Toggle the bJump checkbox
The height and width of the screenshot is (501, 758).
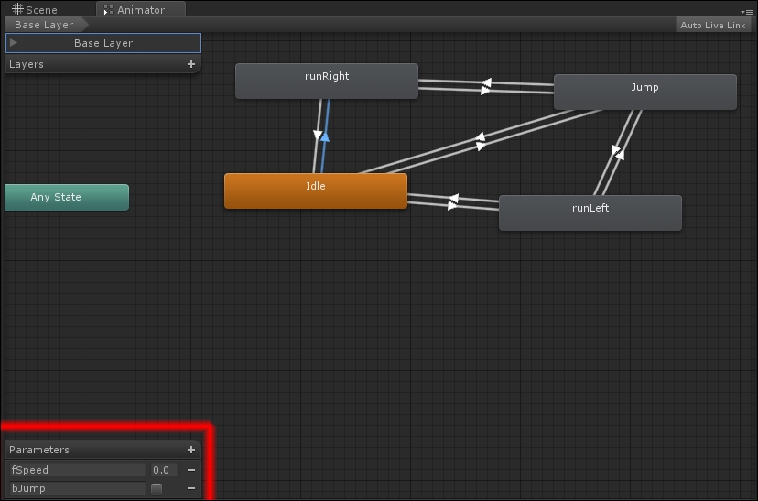[x=157, y=488]
